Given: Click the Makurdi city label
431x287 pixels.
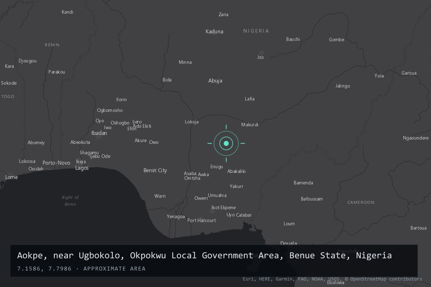Looking at the screenshot, I should click(x=250, y=125).
